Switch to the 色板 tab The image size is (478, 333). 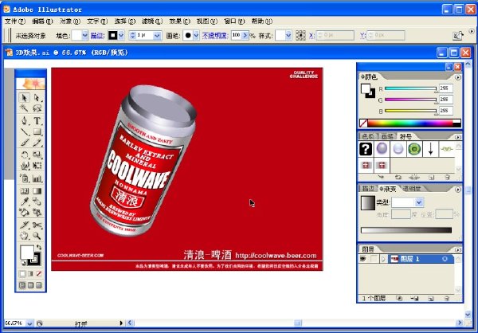367,136
